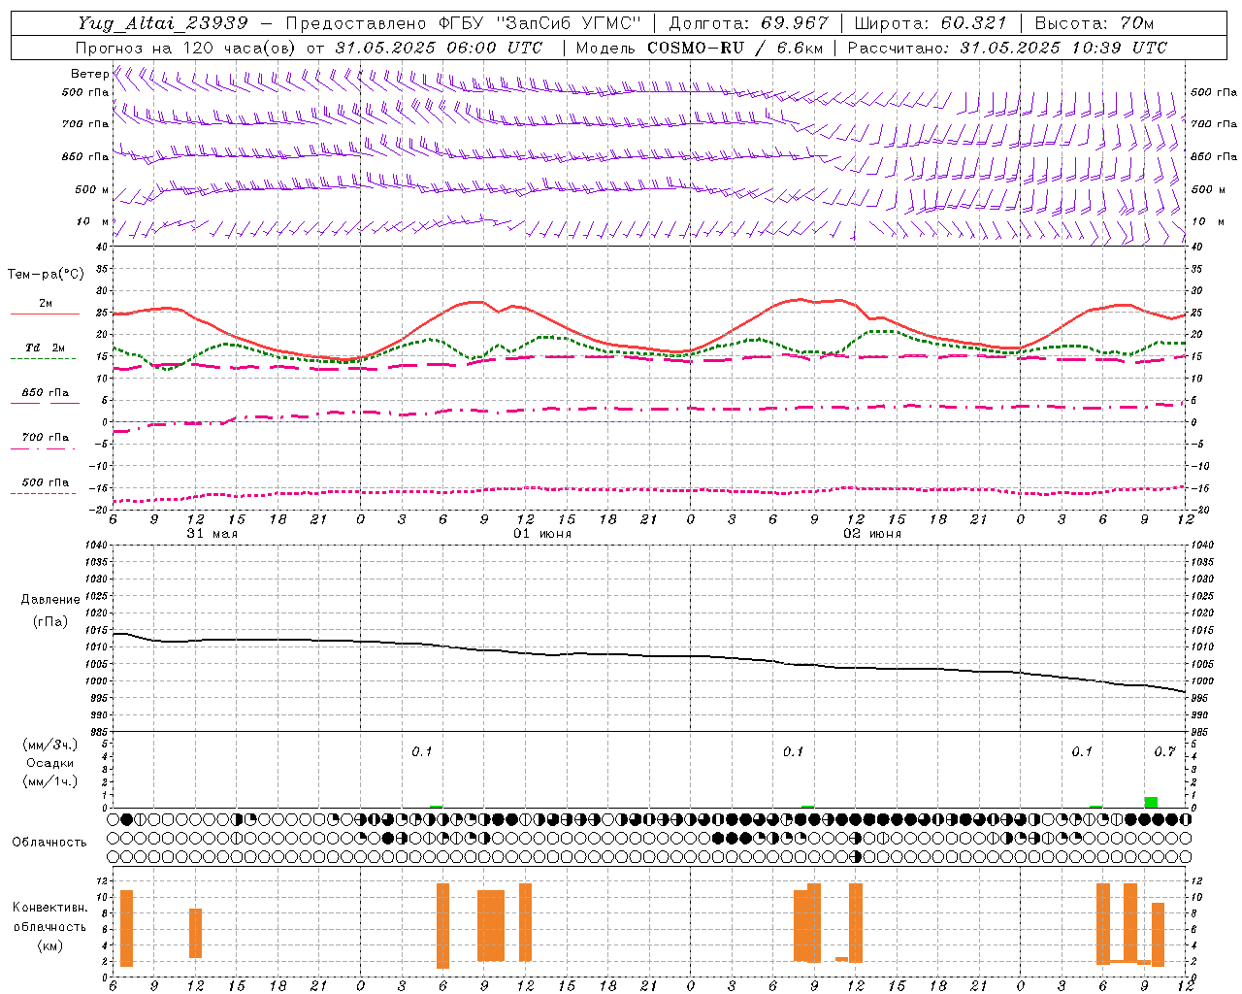Click the 0.7 precipitation amount value
Viewport: 1242px width, 994px height.
pos(1164,752)
